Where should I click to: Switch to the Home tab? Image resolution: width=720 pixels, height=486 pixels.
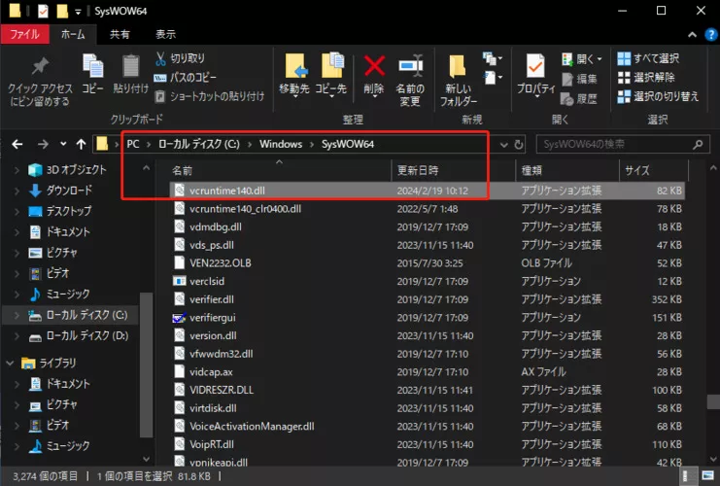73,34
